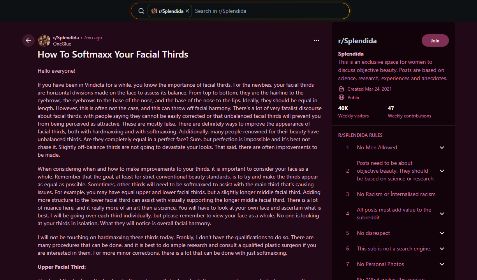Screen dimensions: 477x280
Task: Remove the r/Splendida search filter chip
Action: 187,11
